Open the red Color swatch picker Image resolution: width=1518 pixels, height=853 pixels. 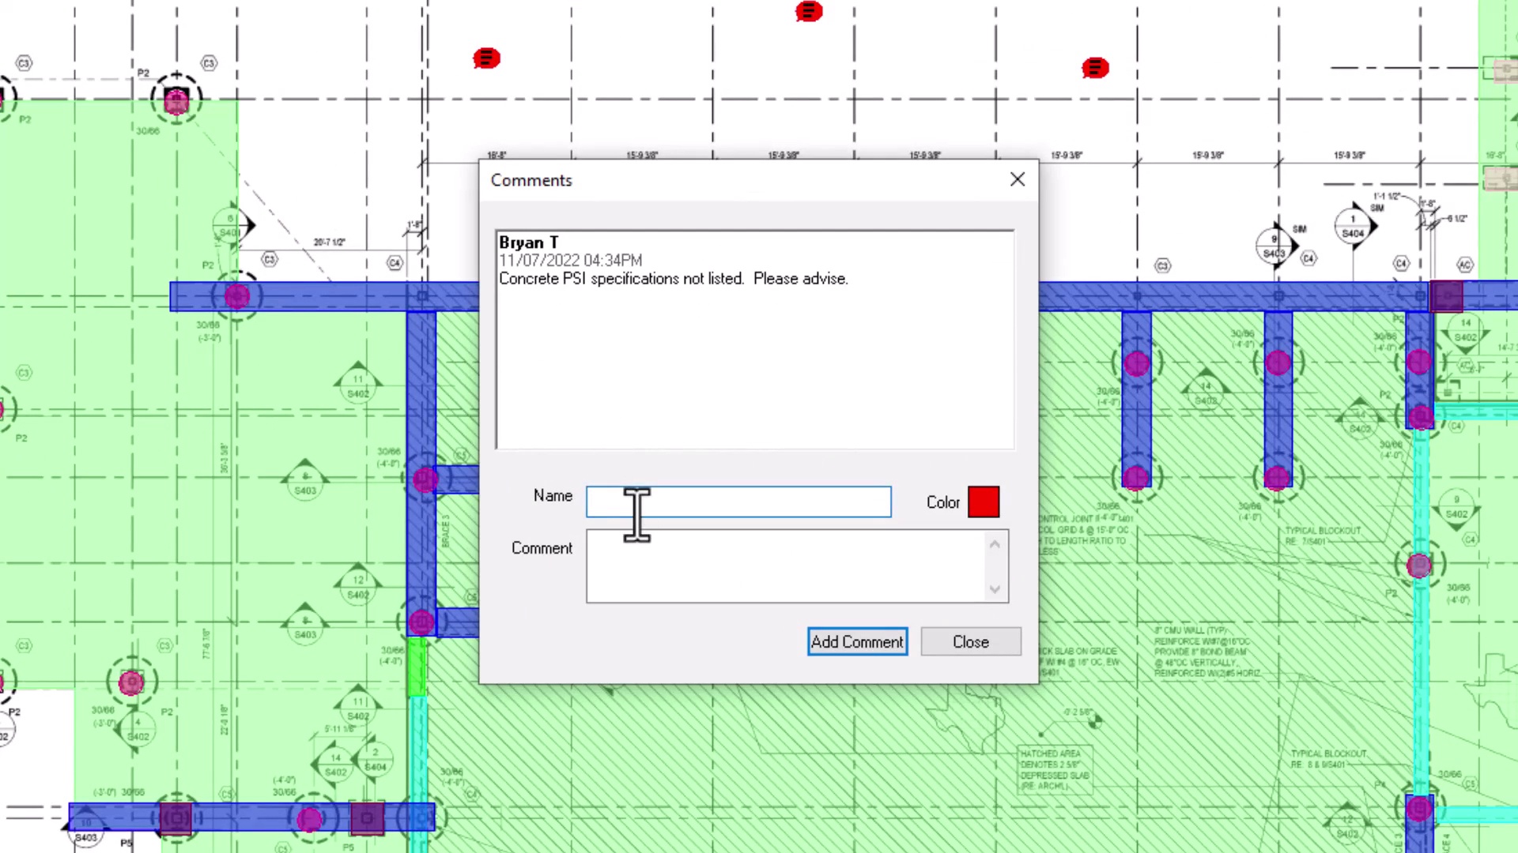click(984, 502)
